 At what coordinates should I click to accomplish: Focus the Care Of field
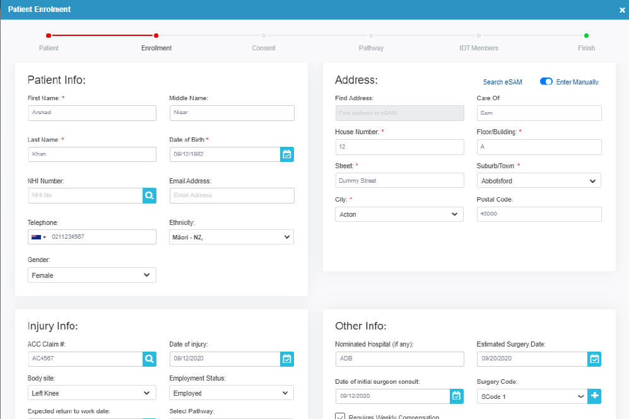[x=539, y=113]
